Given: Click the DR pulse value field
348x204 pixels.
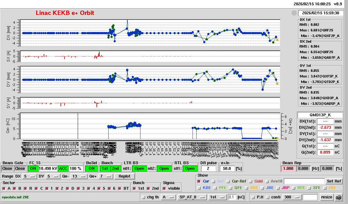Looking at the screenshot, I should point(208,169).
